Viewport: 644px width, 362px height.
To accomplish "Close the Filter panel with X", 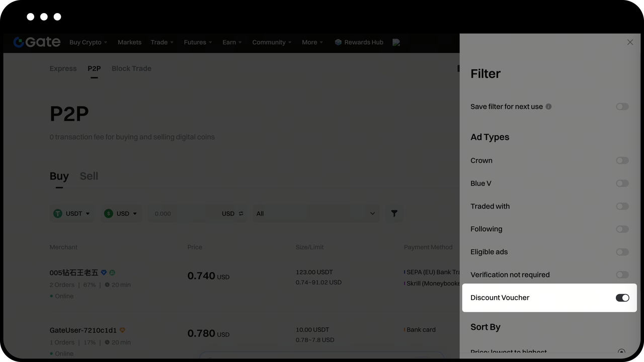I will [630, 42].
